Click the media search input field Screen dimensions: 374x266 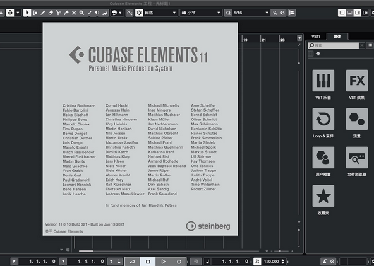(333, 45)
